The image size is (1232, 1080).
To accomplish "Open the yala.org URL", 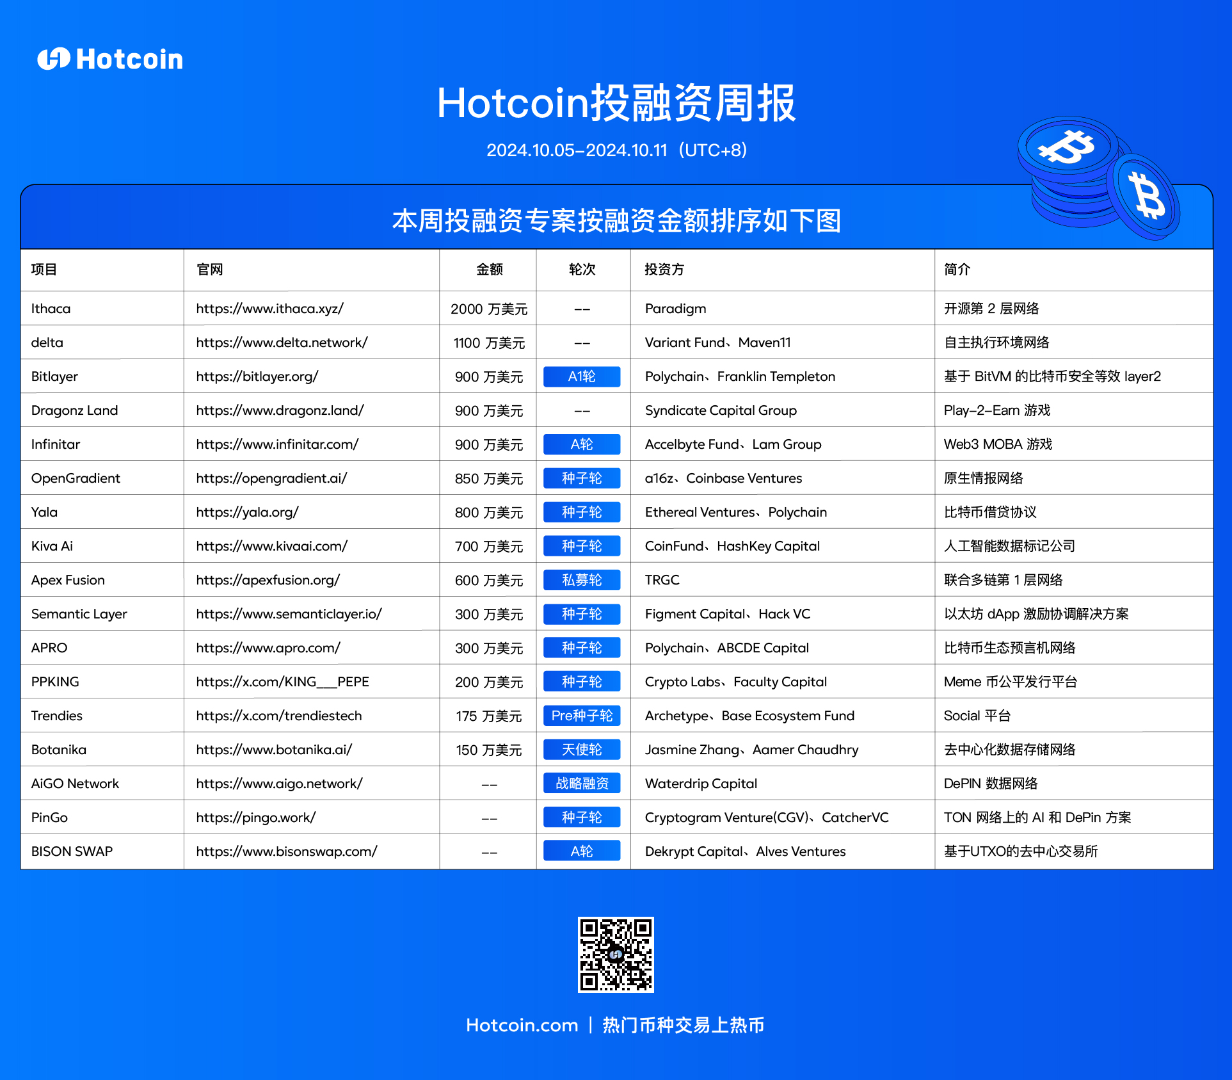I will tap(247, 512).
